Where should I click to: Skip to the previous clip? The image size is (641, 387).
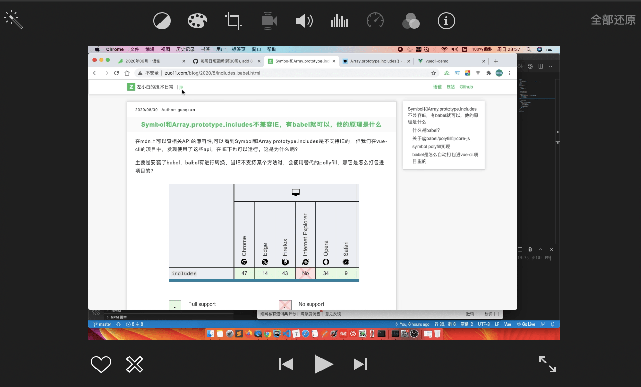pos(286,364)
